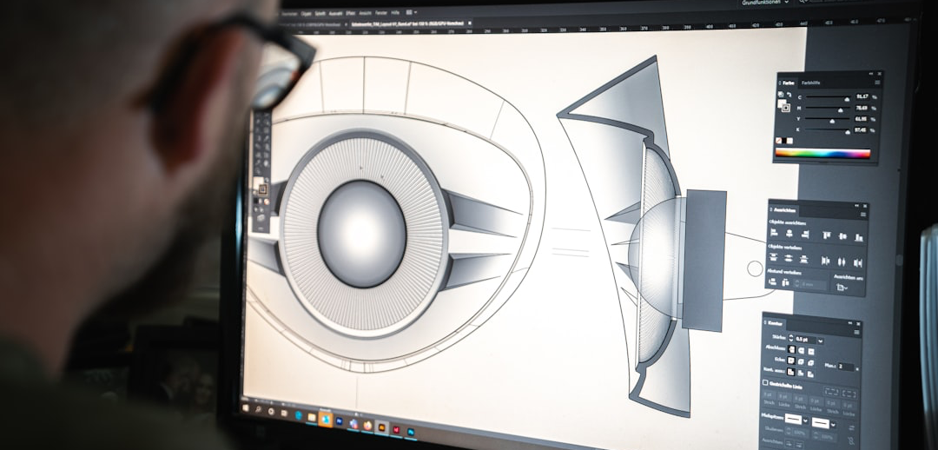Align objects to horizontal center
938x450 pixels.
(789, 234)
